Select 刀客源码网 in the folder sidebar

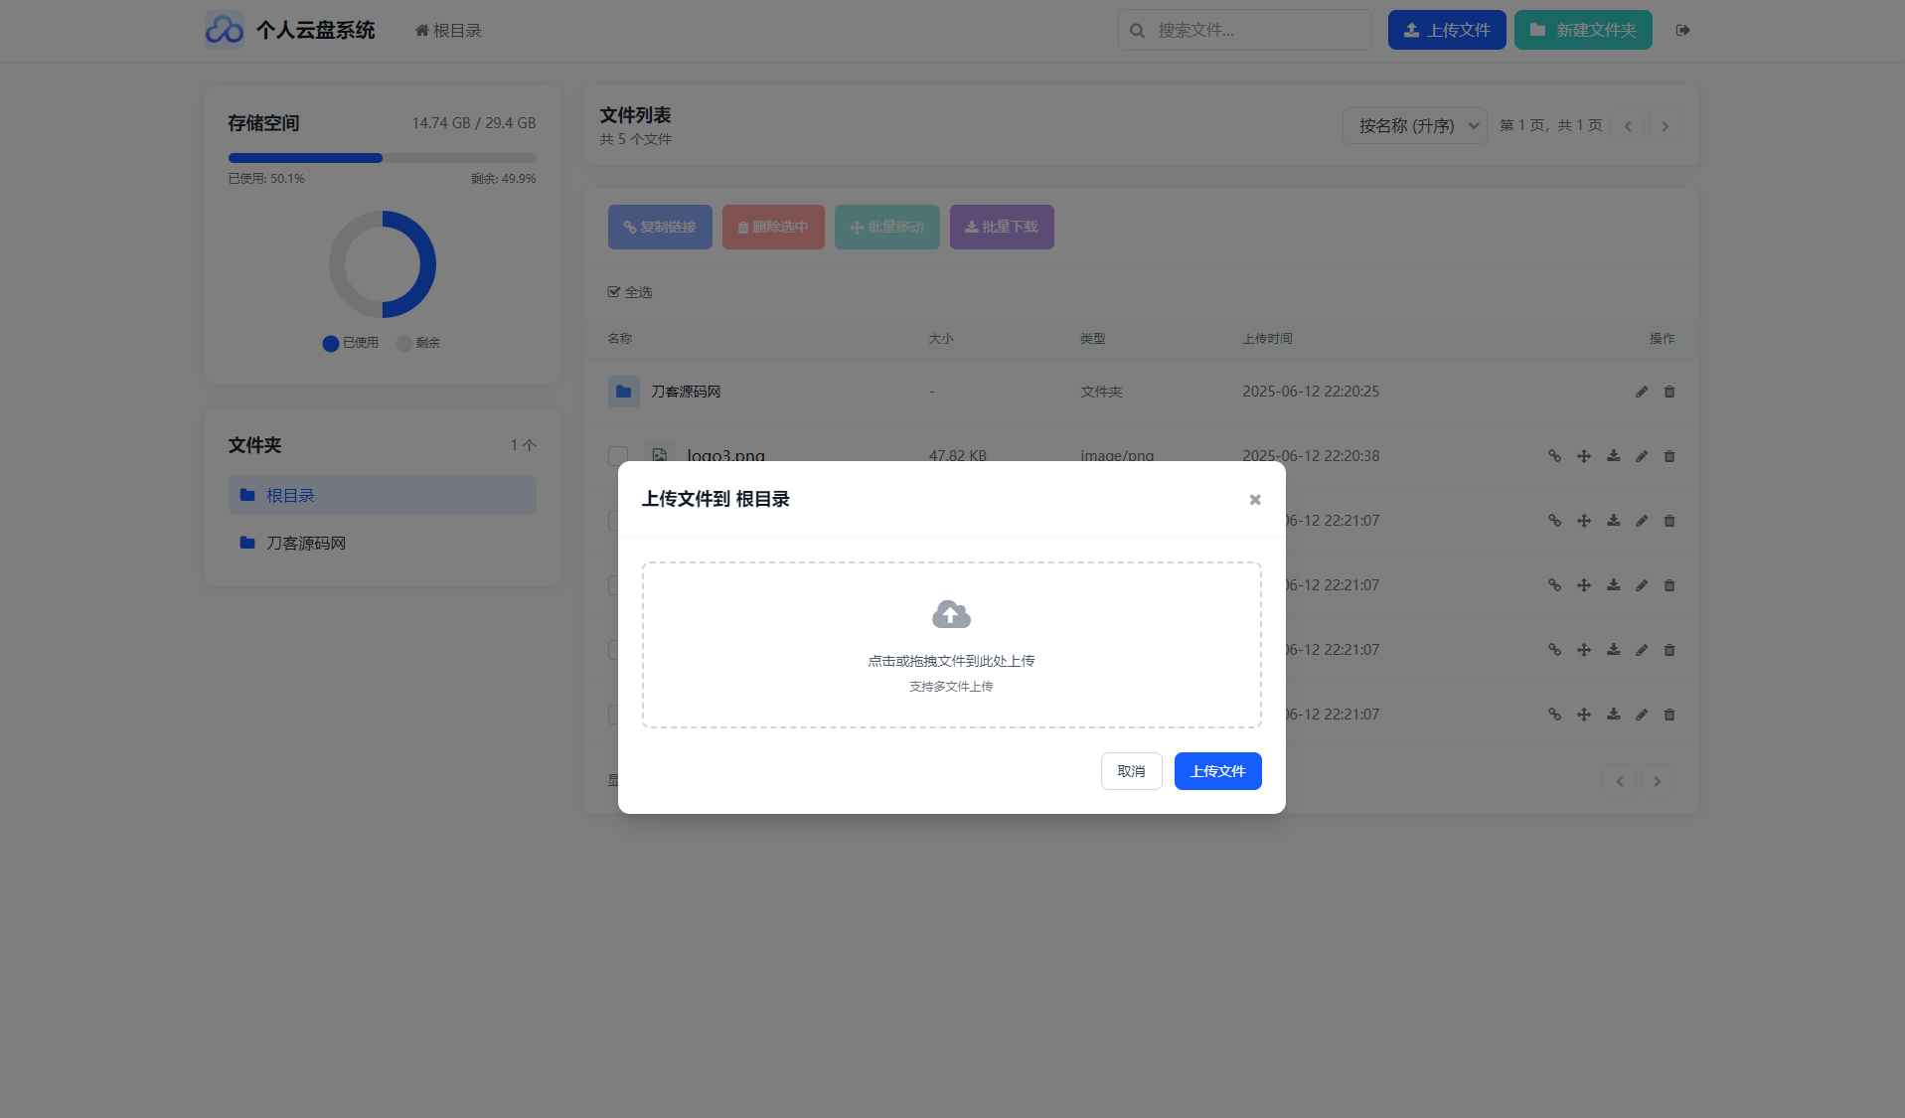pos(304,543)
